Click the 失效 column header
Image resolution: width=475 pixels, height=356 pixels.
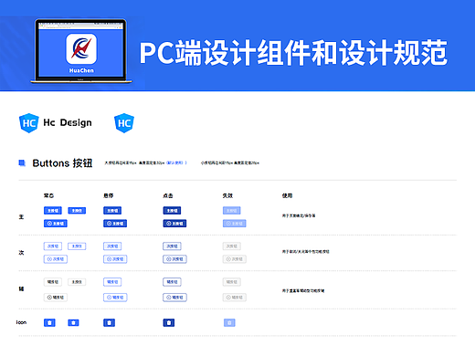click(x=227, y=195)
